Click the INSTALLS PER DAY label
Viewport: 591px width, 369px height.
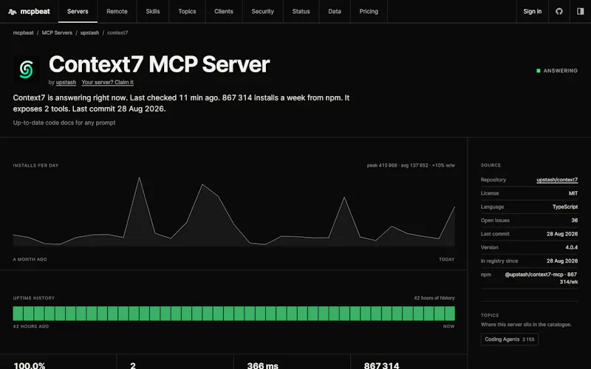[x=35, y=165]
